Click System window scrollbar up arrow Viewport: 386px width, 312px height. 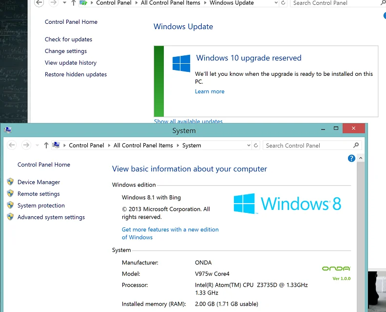[x=361, y=158]
